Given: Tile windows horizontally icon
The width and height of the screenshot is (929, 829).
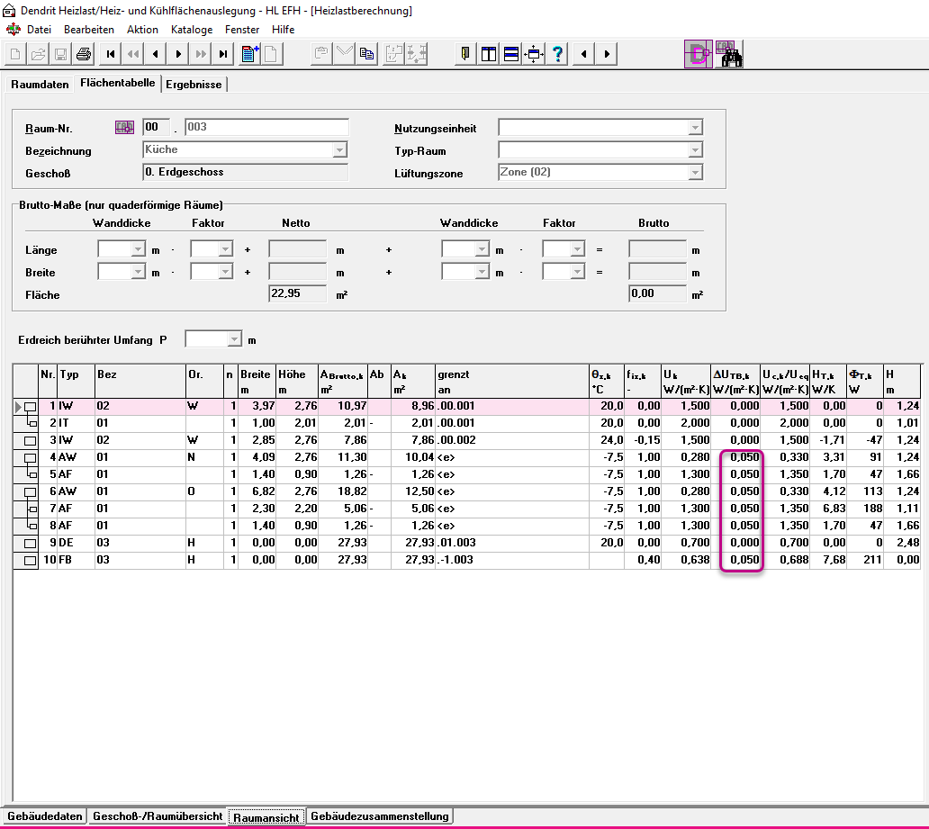Looking at the screenshot, I should [511, 55].
